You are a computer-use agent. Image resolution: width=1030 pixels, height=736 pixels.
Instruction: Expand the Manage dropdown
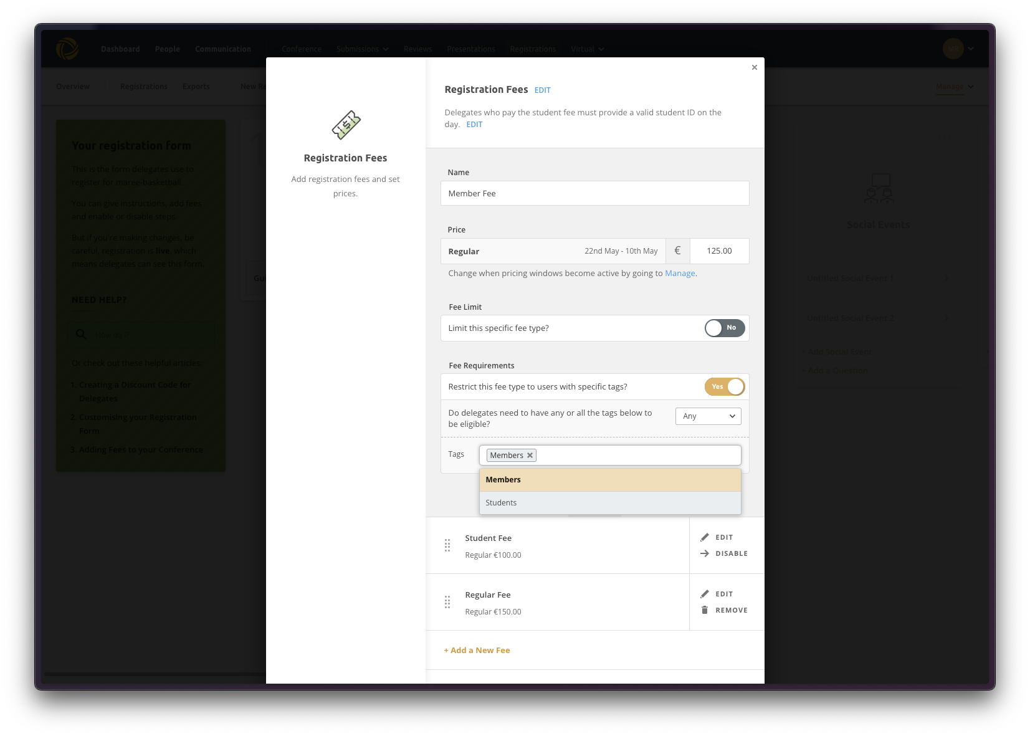[955, 87]
